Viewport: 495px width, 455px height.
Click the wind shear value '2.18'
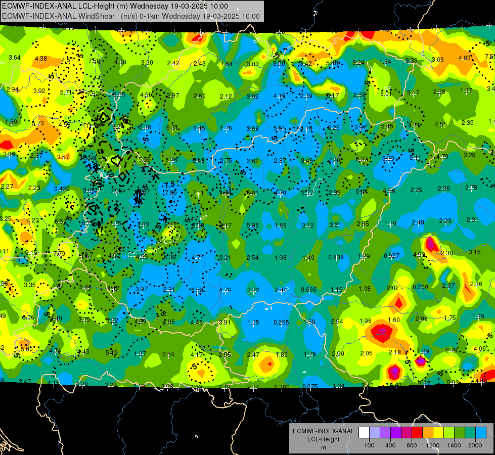(394, 352)
